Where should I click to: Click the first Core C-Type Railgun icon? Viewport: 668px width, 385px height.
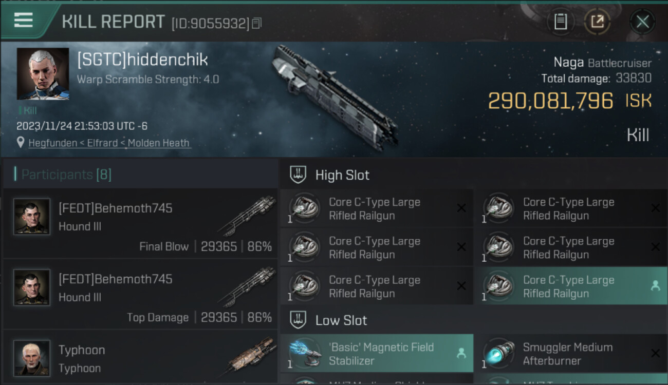(305, 208)
